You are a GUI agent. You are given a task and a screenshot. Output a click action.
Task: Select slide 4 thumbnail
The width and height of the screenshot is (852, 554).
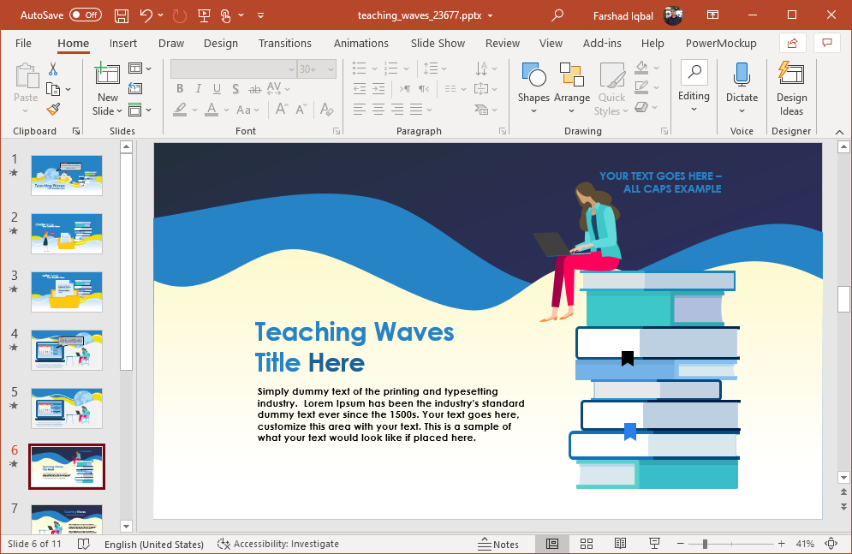[x=67, y=349]
